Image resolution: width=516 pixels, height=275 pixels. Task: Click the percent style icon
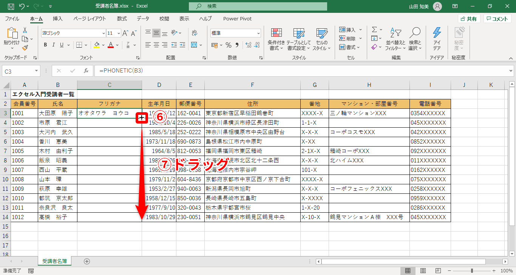click(x=228, y=45)
